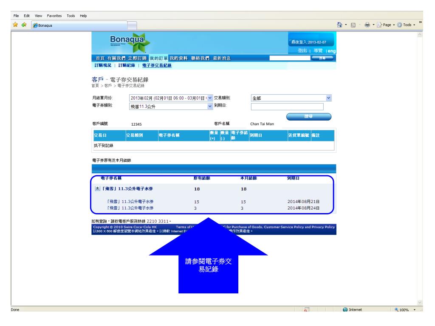Click the blue 搜尋 search button

tap(308, 116)
